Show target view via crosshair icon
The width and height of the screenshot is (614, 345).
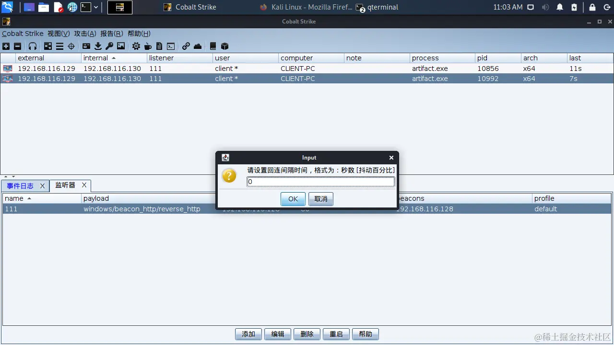[71, 46]
